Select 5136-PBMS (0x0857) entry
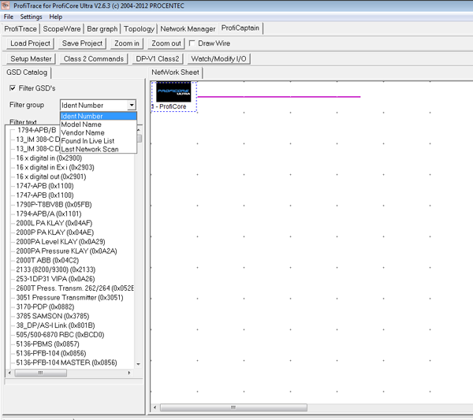 47,344
